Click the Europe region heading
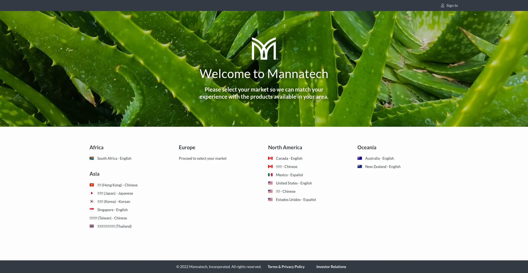 pos(187,147)
